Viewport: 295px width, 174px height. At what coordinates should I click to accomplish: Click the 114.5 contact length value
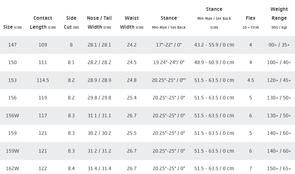tap(43, 80)
